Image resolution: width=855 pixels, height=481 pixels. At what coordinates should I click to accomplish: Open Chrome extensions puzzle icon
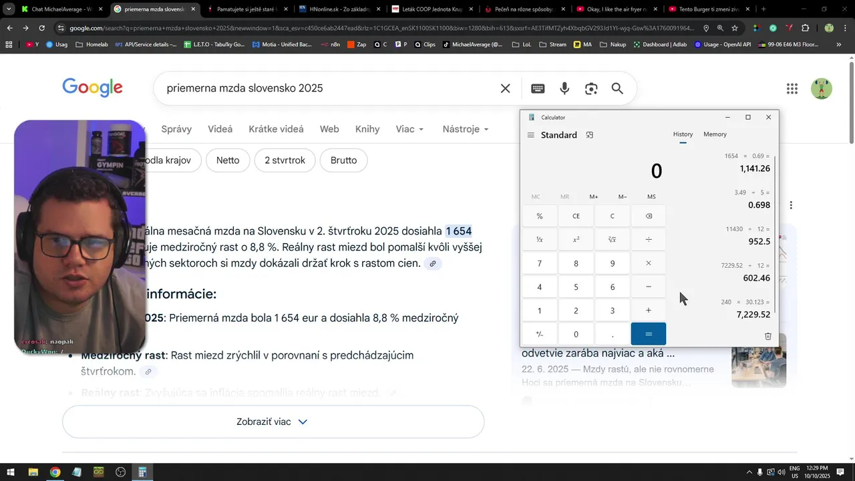(805, 28)
